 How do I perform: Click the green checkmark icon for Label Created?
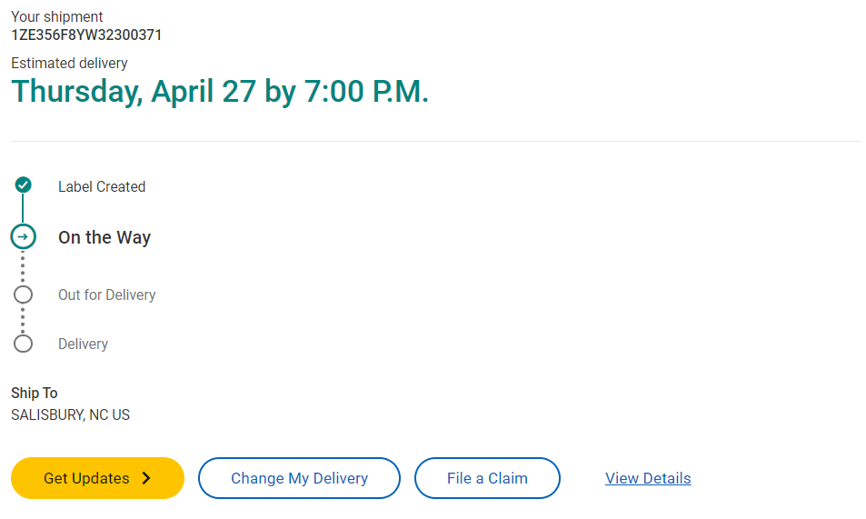[x=24, y=185]
